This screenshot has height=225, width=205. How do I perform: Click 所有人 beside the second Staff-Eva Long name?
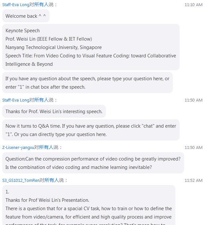coord(41,100)
